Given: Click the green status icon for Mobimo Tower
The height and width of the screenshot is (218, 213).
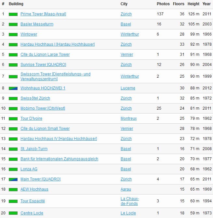Looking at the screenshot, I should tap(13, 109).
